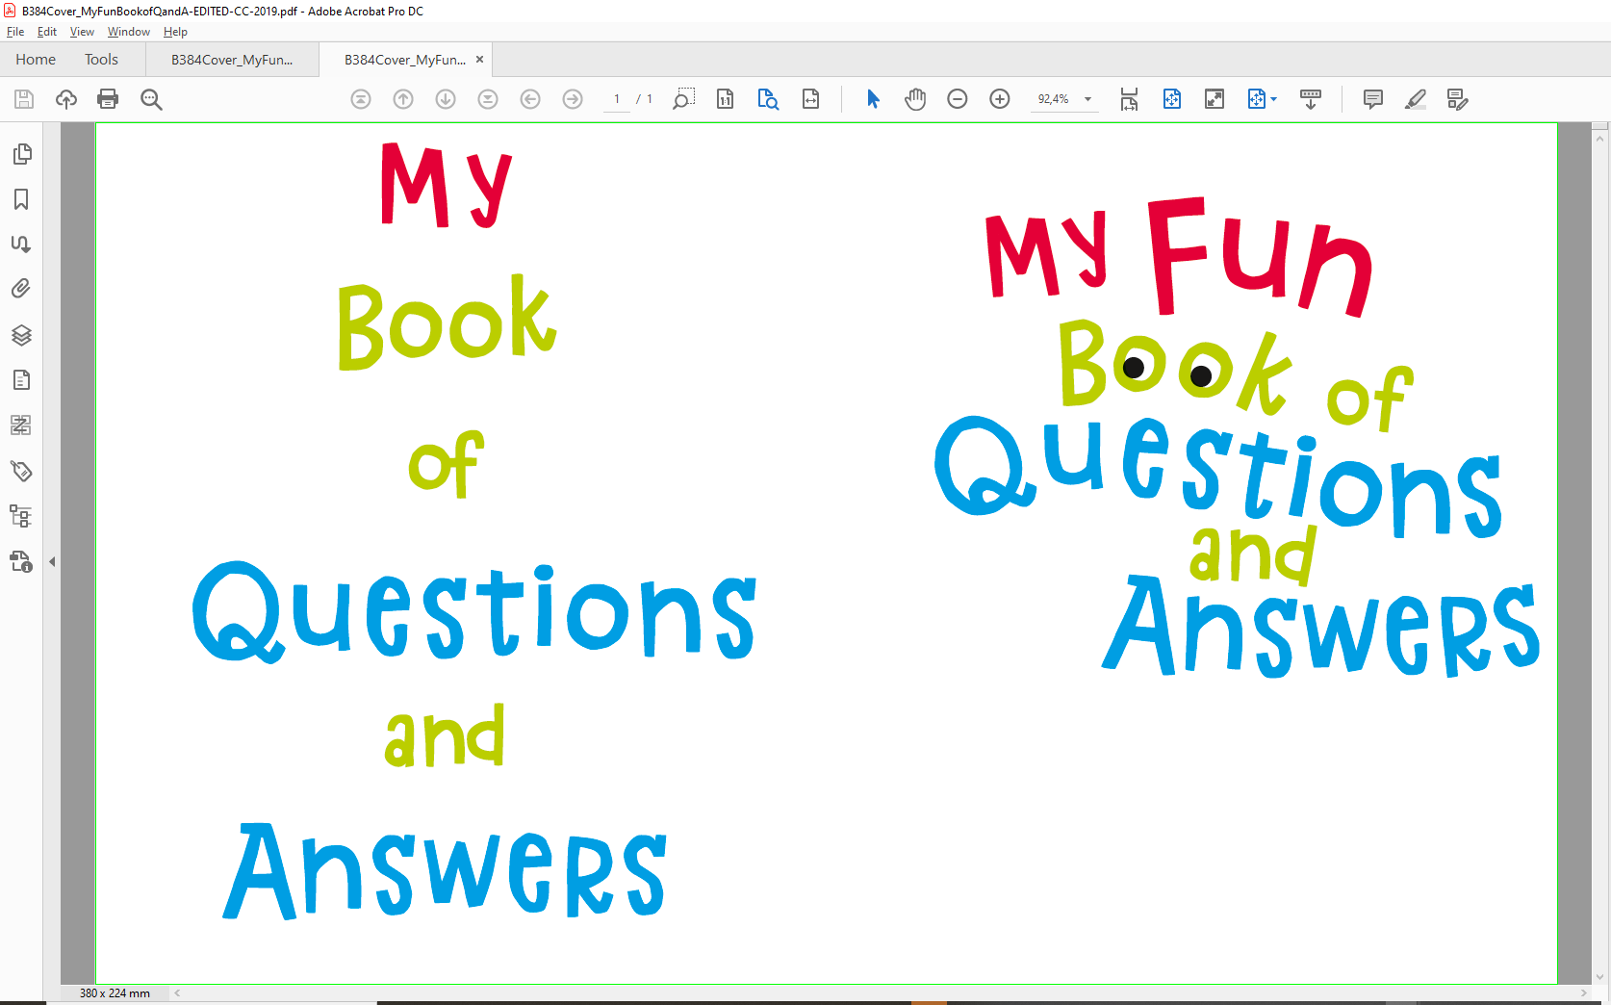Image resolution: width=1611 pixels, height=1005 pixels.
Task: Choose the Selection arrow tool
Action: tap(873, 99)
